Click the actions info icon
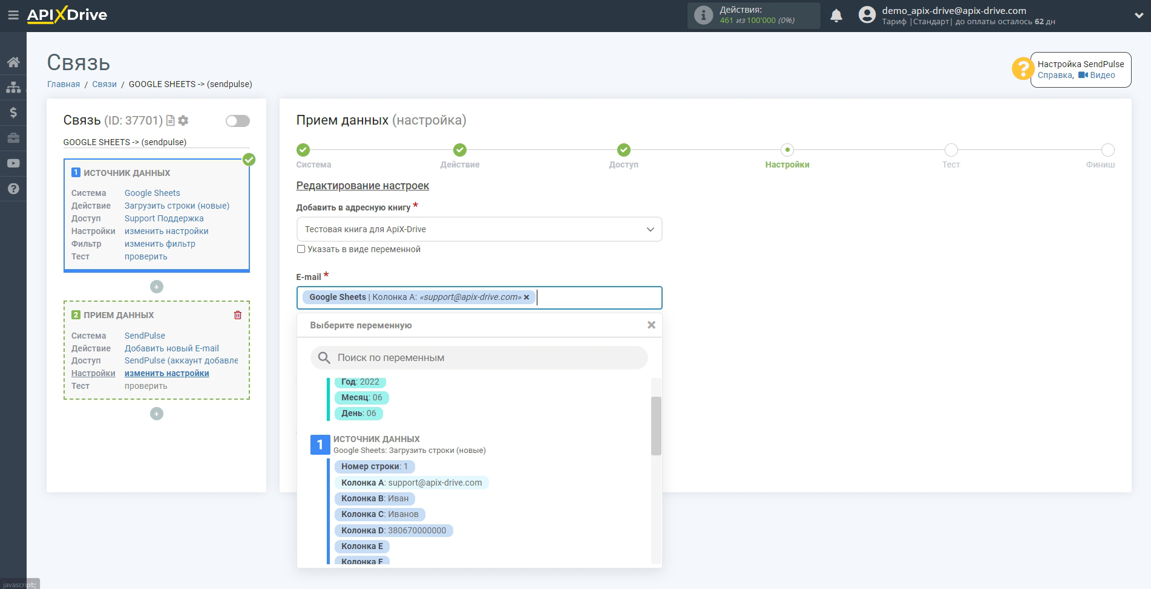The height and width of the screenshot is (589, 1151). 703,15
